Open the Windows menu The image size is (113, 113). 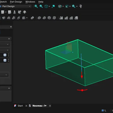30,2
